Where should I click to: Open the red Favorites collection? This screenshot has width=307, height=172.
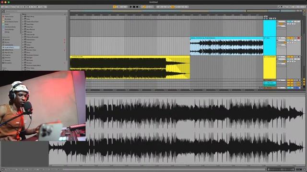coord(9,17)
